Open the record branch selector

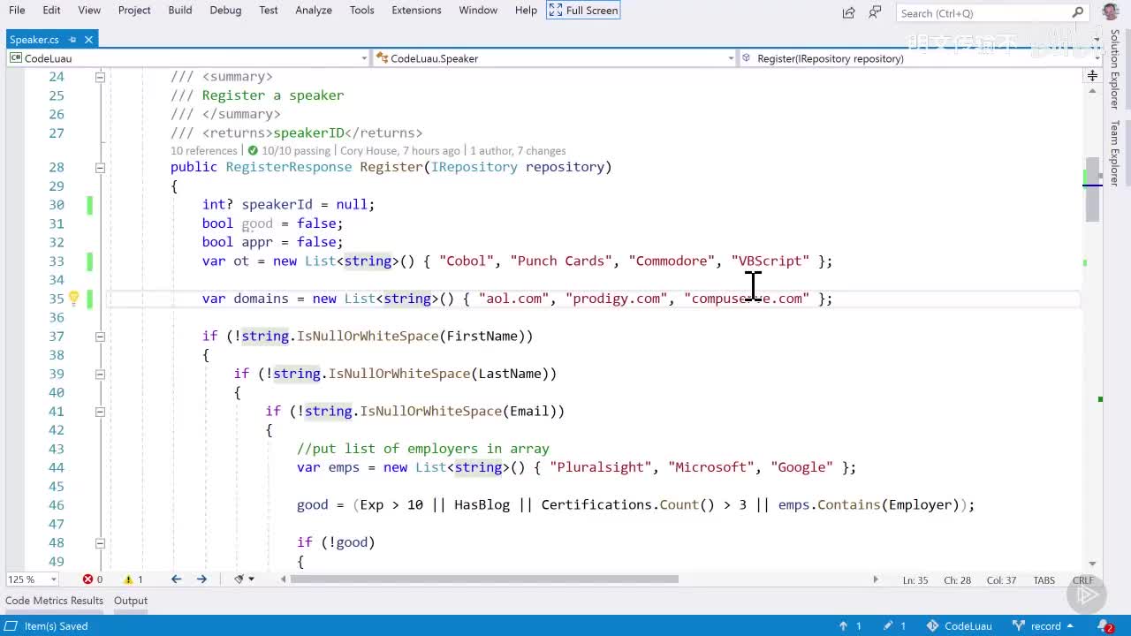click(x=1043, y=626)
